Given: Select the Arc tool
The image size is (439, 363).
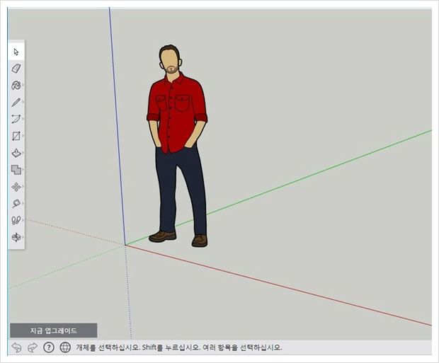Looking at the screenshot, I should [x=16, y=119].
